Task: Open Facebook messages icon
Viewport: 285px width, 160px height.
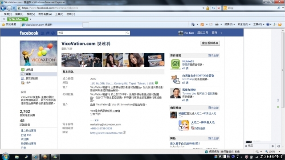Action: click(48, 33)
